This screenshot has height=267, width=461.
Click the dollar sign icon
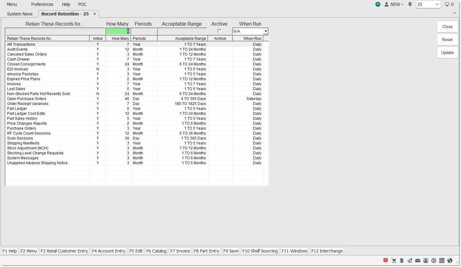pyautogui.click(x=402, y=261)
